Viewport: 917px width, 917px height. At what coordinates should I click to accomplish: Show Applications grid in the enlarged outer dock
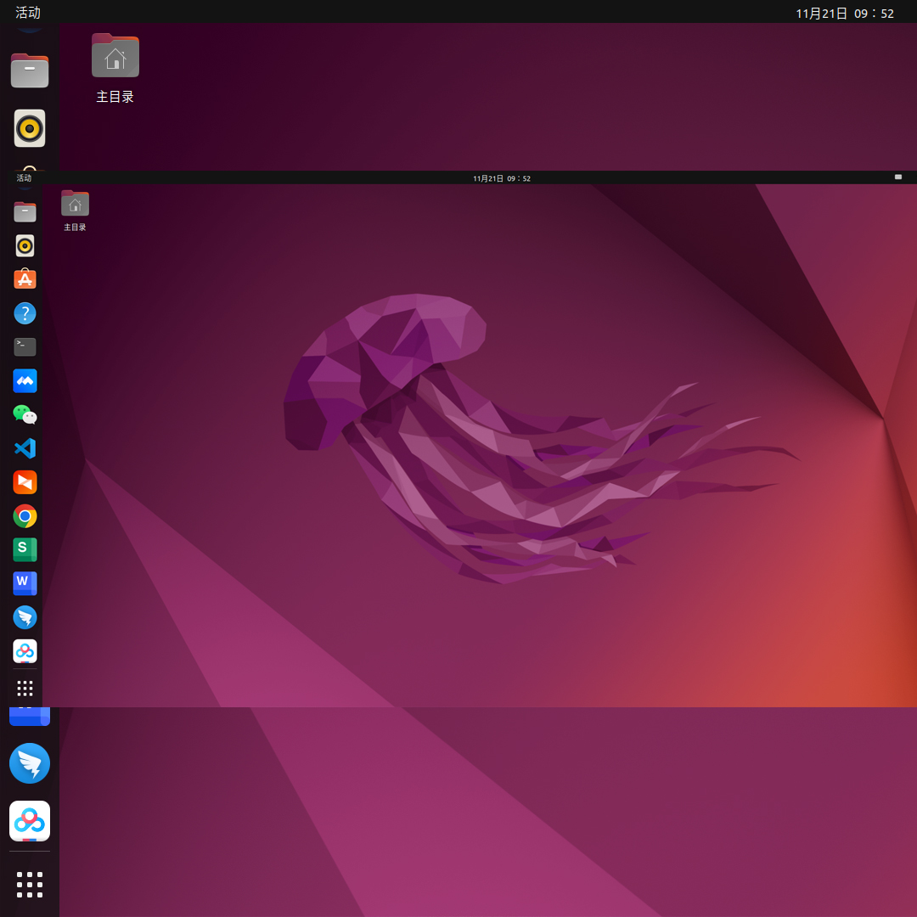(x=29, y=884)
